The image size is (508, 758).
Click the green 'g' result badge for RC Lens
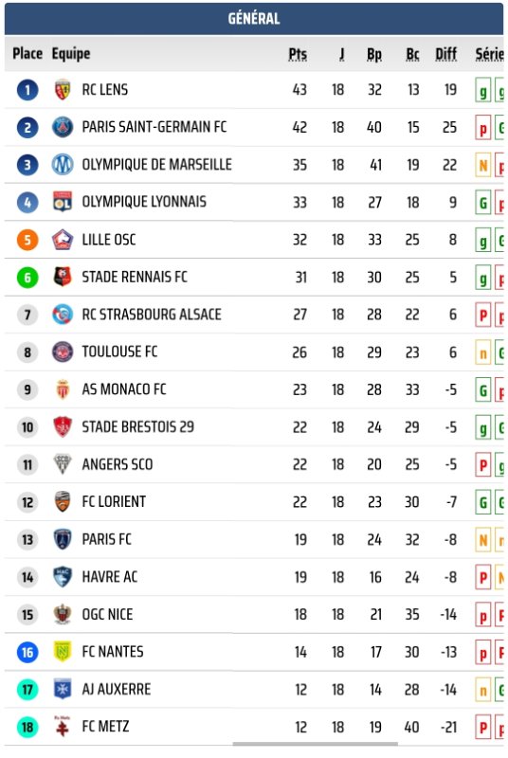(482, 90)
